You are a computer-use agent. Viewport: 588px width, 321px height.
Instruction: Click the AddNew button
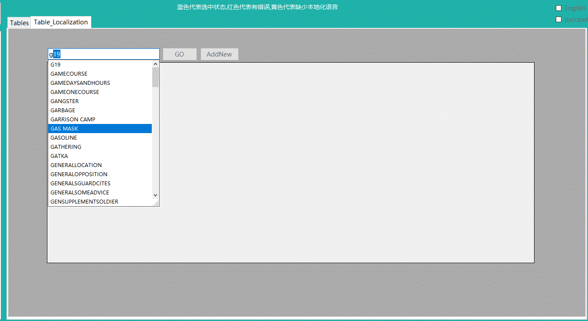[219, 54]
